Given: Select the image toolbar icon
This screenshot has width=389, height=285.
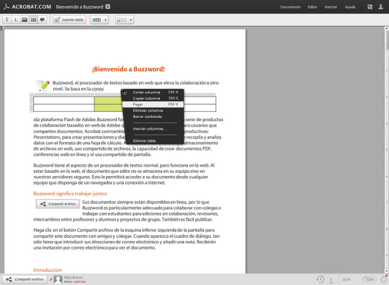Looking at the screenshot, I should point(25,19).
